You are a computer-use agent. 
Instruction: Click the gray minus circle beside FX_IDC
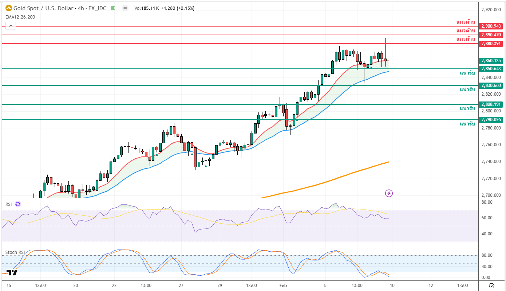click(x=125, y=8)
